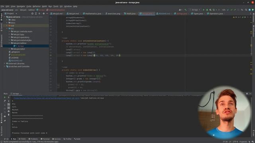The width and height of the screenshot is (255, 143).
Task: Select Scratches and Consoles
Action: tap(19, 66)
